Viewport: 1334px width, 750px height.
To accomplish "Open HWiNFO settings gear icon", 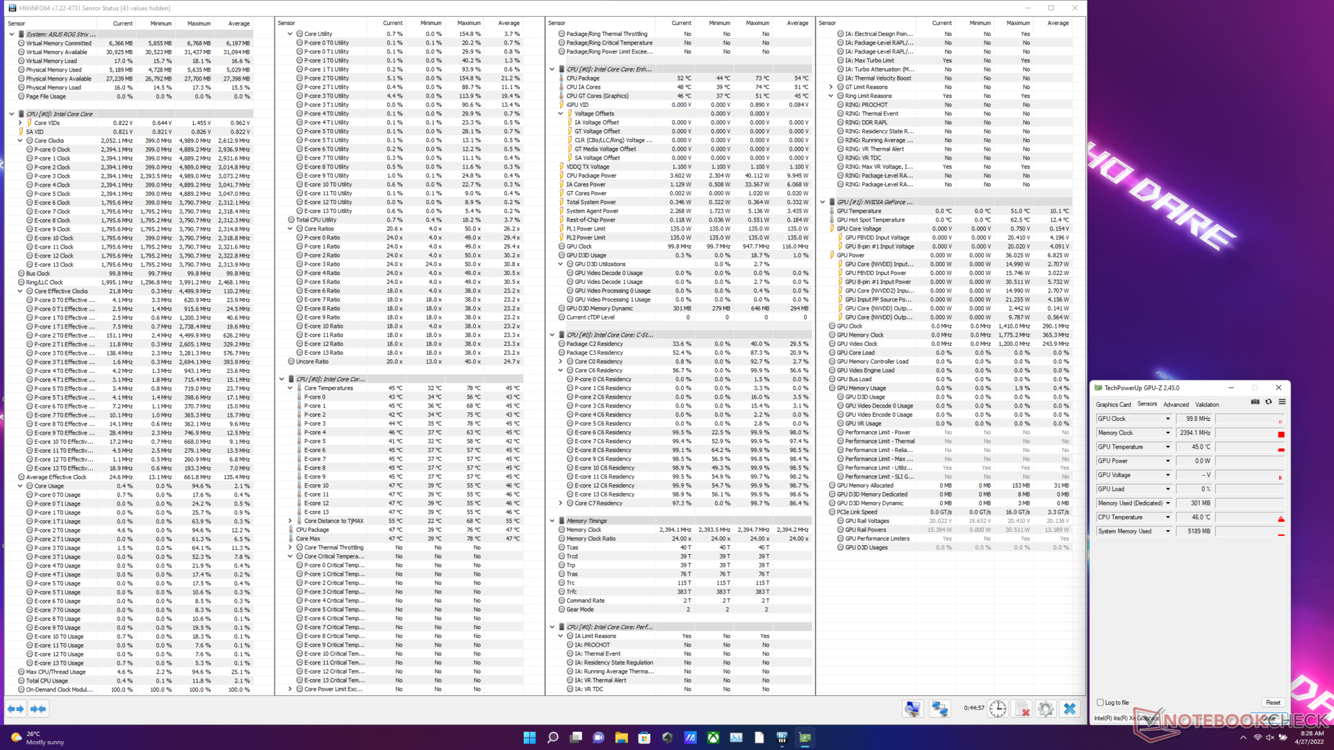I will tap(1045, 709).
